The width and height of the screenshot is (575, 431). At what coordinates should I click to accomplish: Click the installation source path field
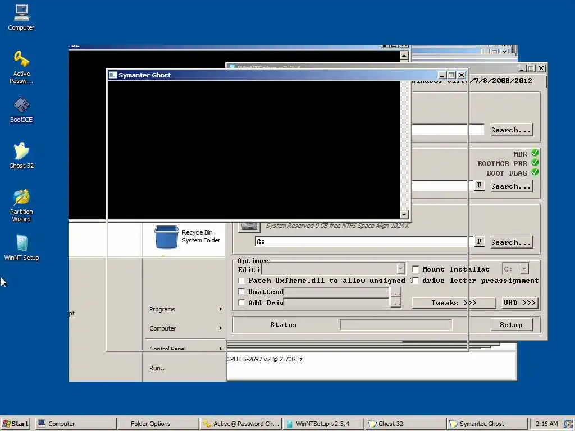(448, 130)
